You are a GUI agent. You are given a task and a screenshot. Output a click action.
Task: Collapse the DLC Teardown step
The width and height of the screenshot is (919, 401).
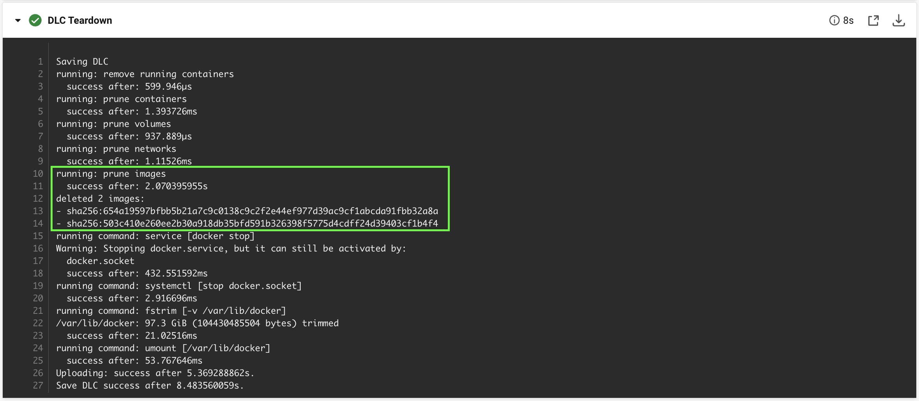click(18, 21)
